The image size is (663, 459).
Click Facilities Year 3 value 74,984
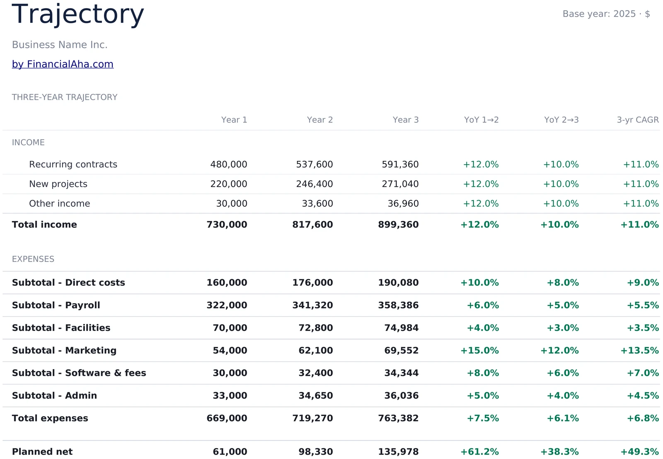point(402,328)
